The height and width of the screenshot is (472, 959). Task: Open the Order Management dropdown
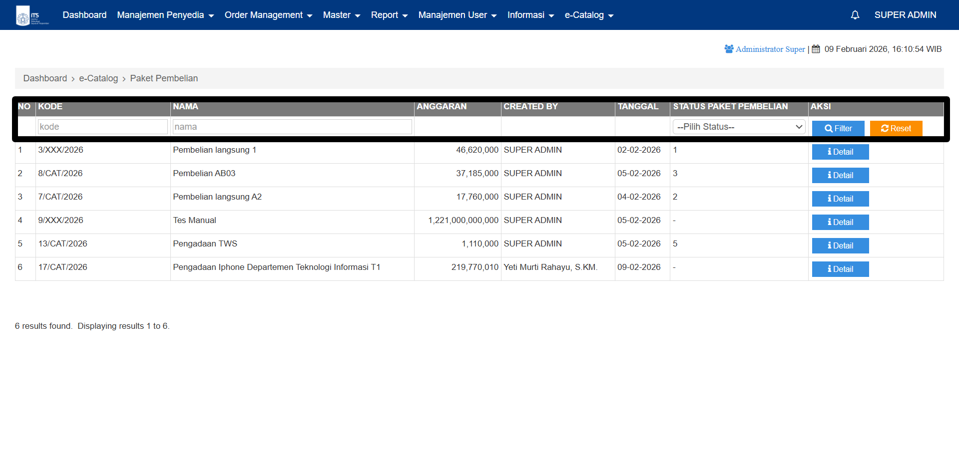pos(268,15)
